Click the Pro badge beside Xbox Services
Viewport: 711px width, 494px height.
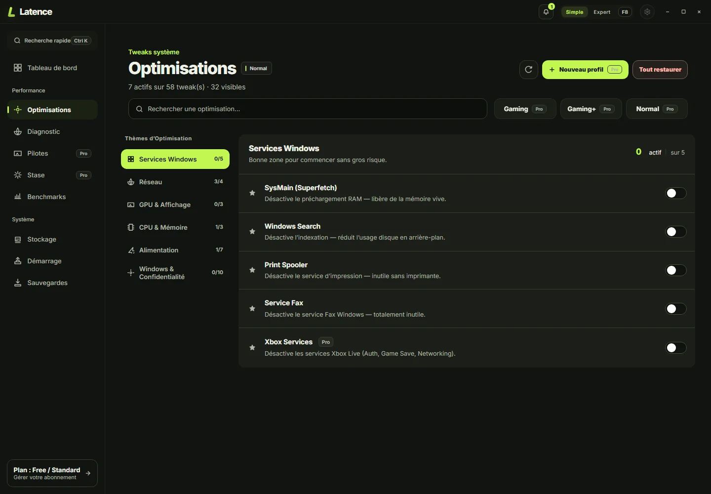(326, 342)
